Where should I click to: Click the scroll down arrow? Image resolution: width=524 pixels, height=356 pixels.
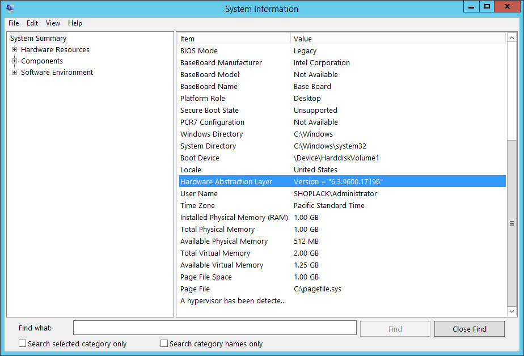click(x=512, y=311)
